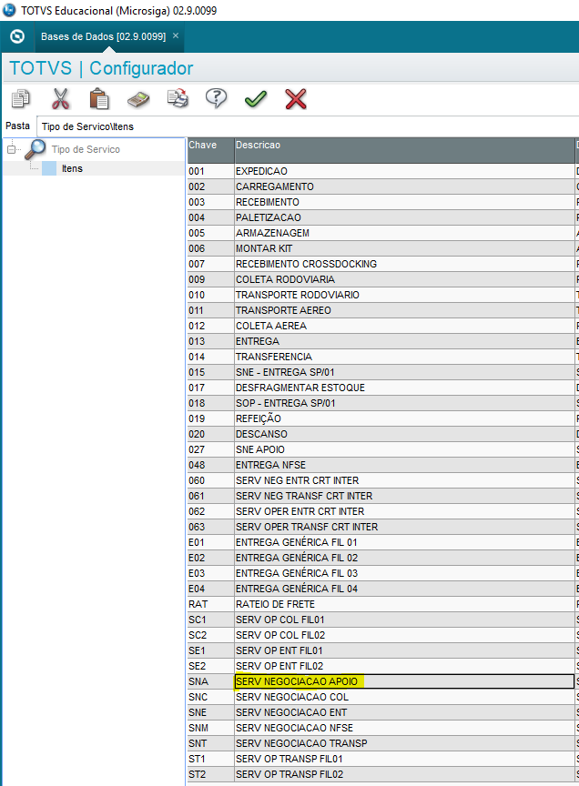This screenshot has width=579, height=786.
Task: Click the print toolbar icon
Action: (178, 98)
